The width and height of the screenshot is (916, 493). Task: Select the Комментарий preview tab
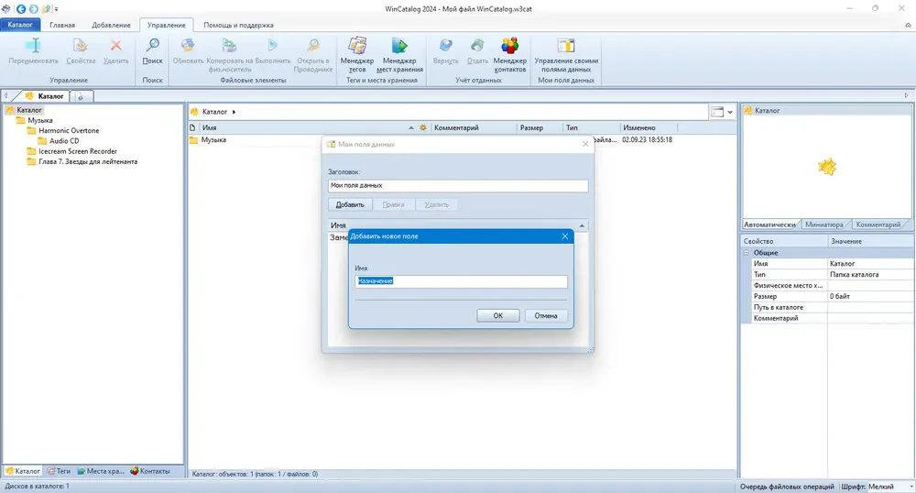(878, 225)
